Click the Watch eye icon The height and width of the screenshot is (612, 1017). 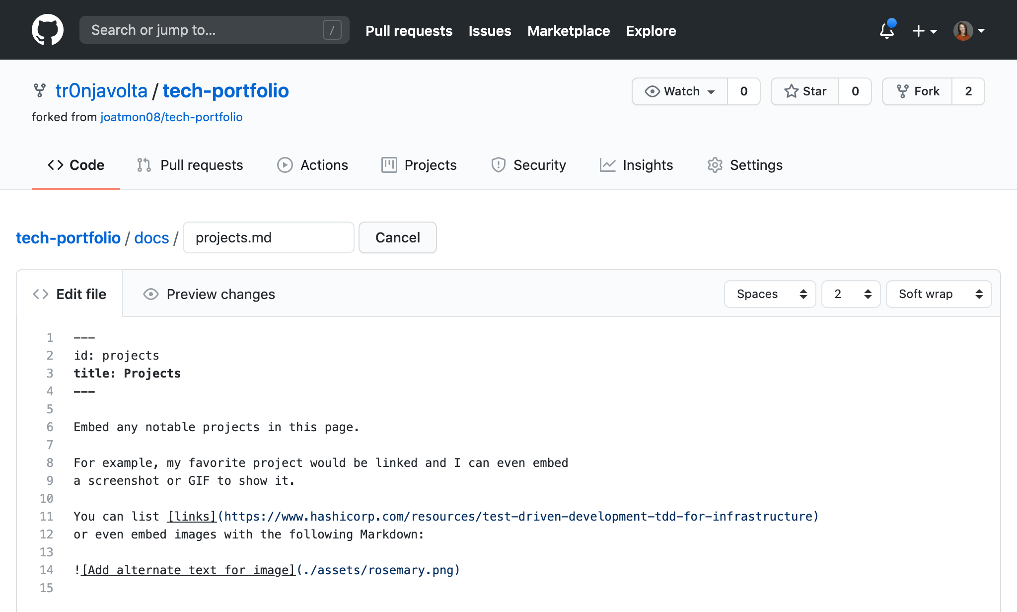pos(653,90)
